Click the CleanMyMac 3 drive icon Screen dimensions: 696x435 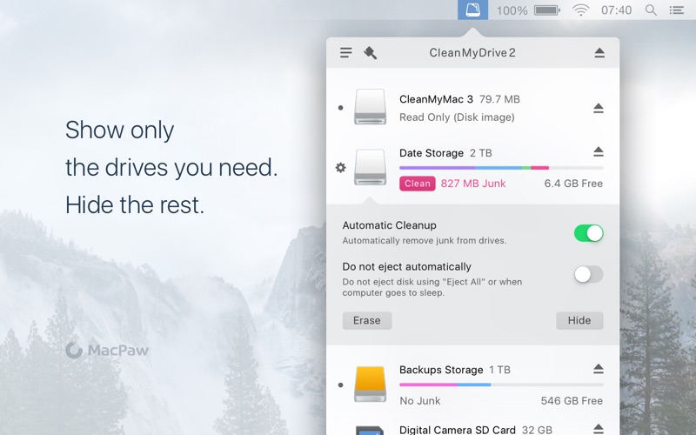point(371,106)
